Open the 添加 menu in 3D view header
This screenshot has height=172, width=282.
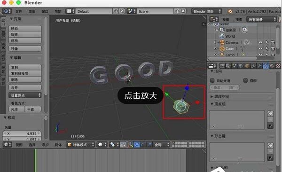45,145
